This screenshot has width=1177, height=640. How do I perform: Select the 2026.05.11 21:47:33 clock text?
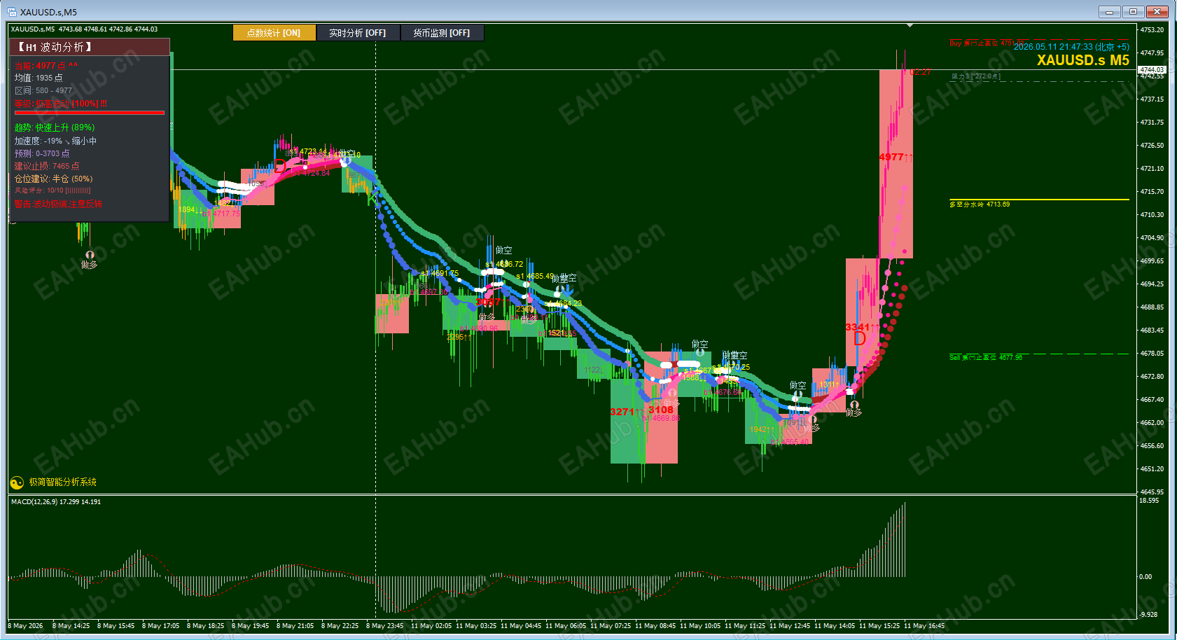pyautogui.click(x=1071, y=47)
